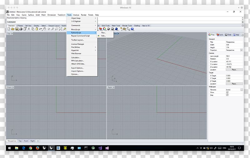250x158 pixels.
Task: Click the wallpaper Filename browse button
Action: point(242,90)
